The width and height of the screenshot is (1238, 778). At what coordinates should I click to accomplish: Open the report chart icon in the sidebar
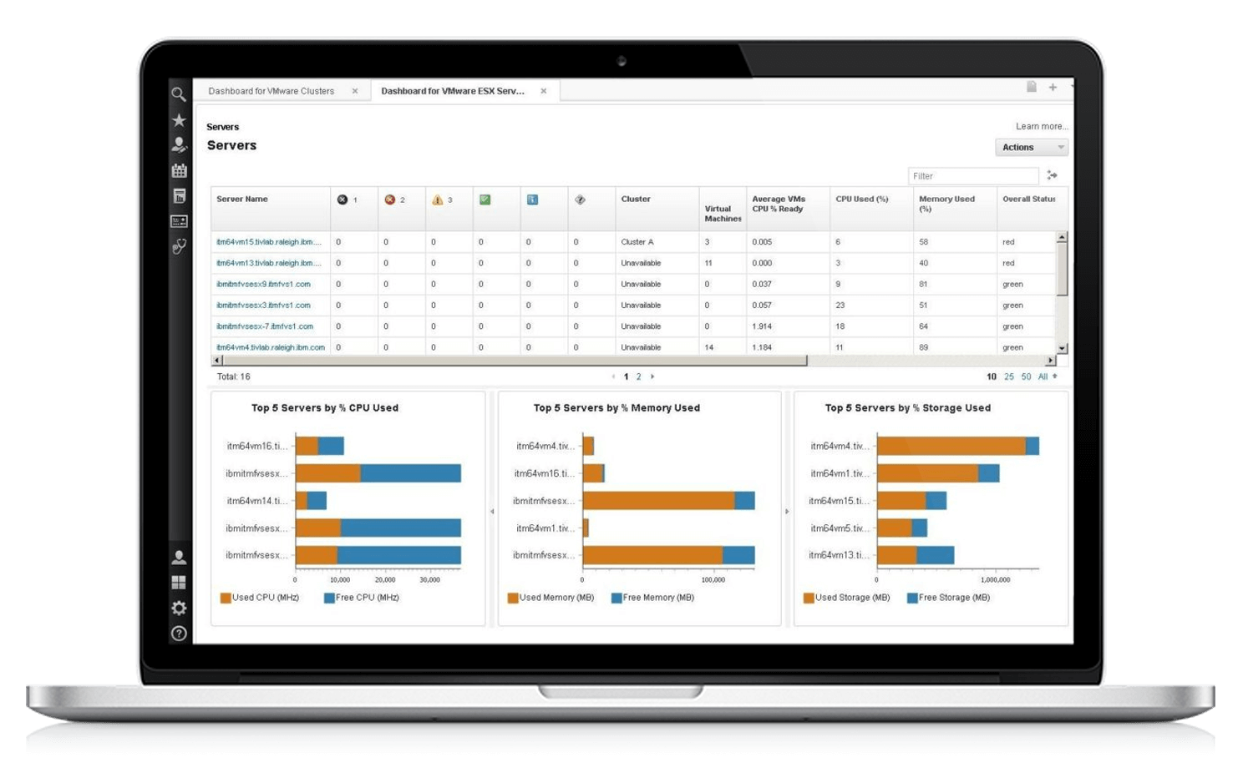click(179, 196)
